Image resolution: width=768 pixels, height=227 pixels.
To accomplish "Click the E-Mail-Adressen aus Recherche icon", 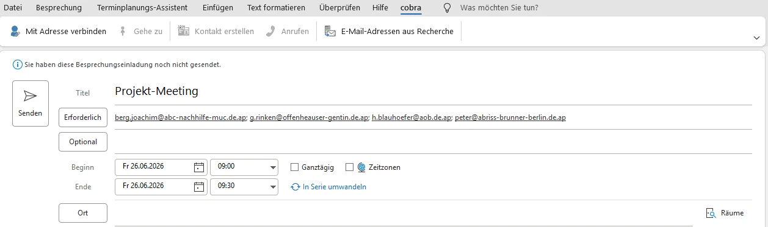I will pyautogui.click(x=330, y=31).
